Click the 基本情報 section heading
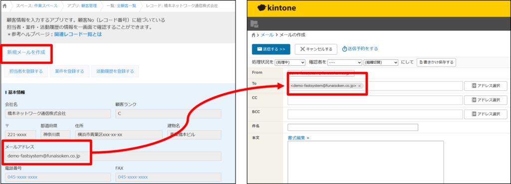The width and height of the screenshot is (511, 184). (x=16, y=92)
